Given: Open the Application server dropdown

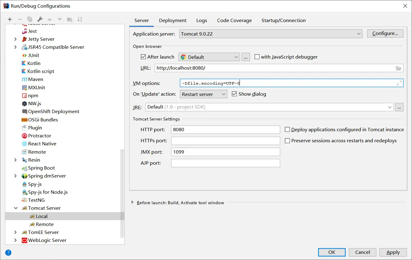Looking at the screenshot, I should coord(271,34).
